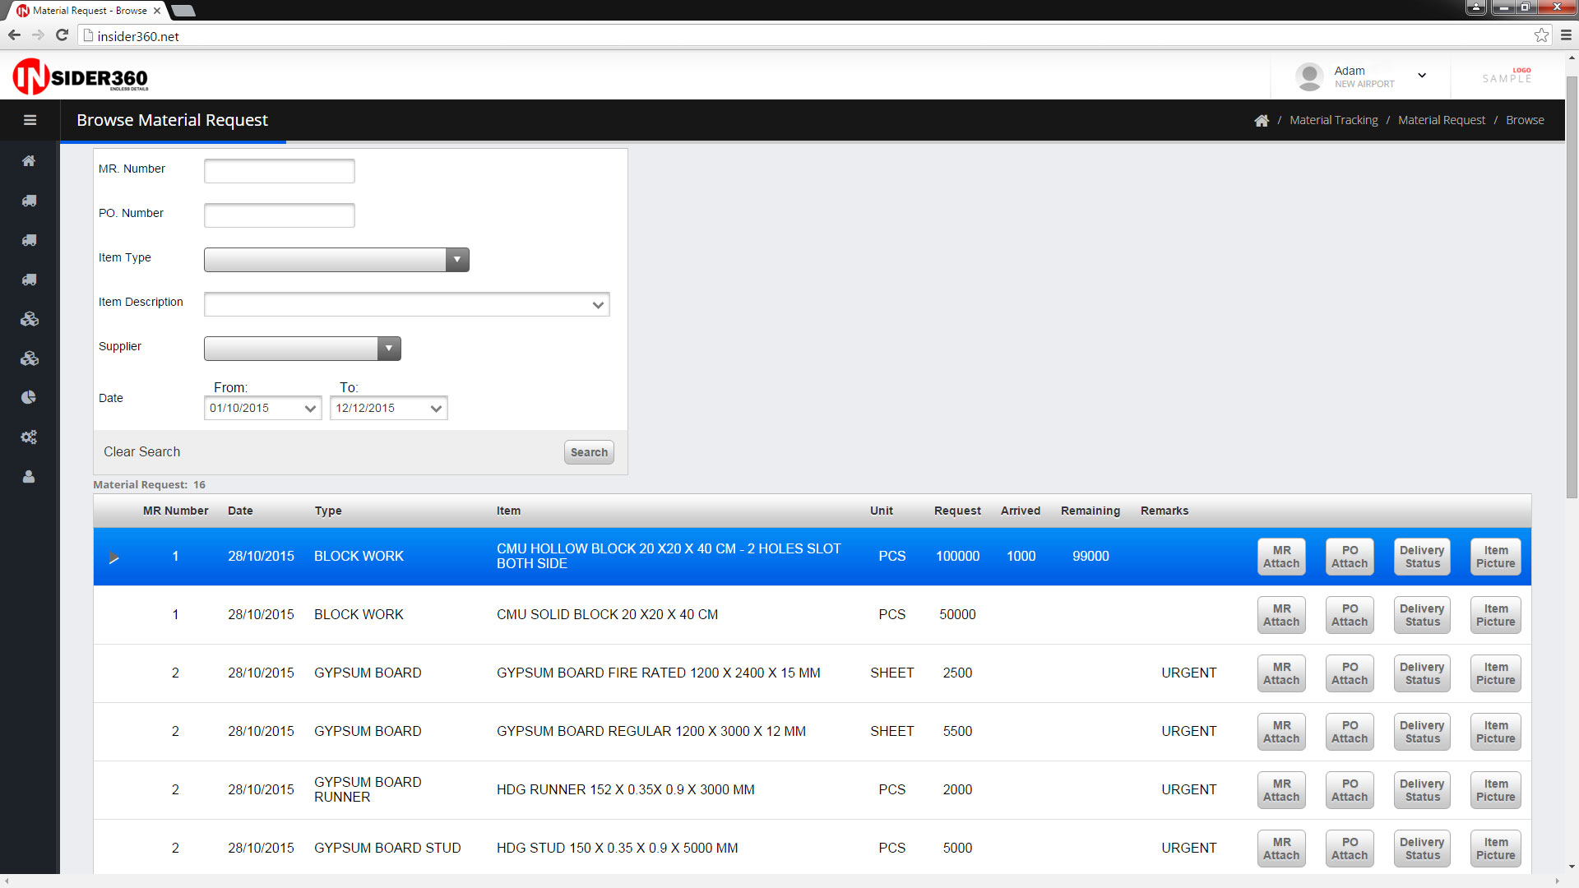The image size is (1579, 888).
Task: Open the gears settings sidebar icon
Action: click(29, 437)
